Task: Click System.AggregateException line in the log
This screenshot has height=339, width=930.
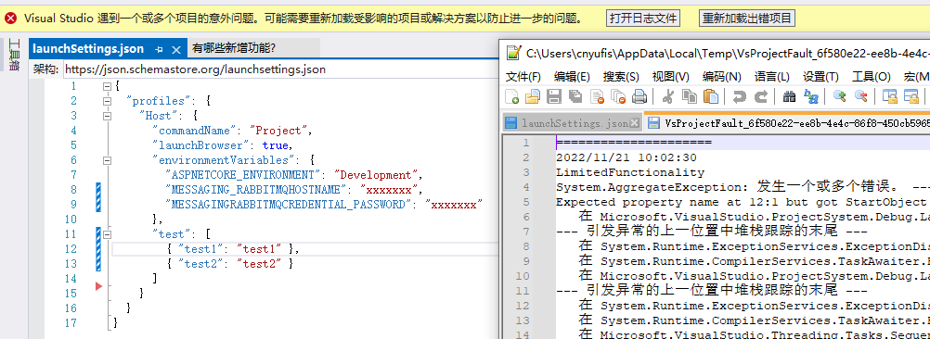Action: [742, 187]
